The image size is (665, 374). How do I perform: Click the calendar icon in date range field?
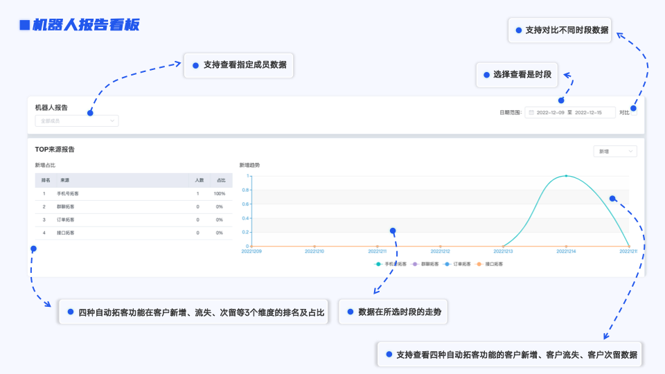point(531,112)
